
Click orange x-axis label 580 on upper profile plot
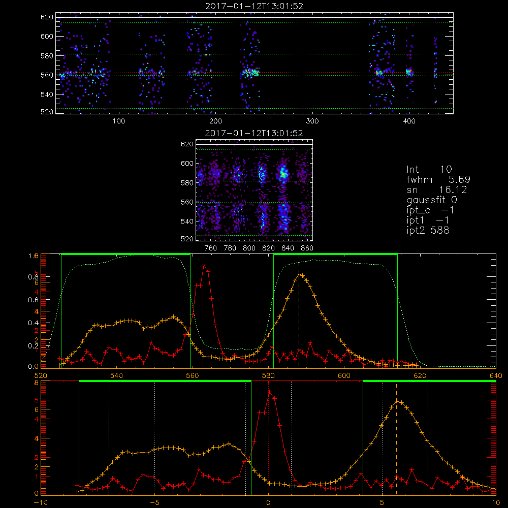268,375
